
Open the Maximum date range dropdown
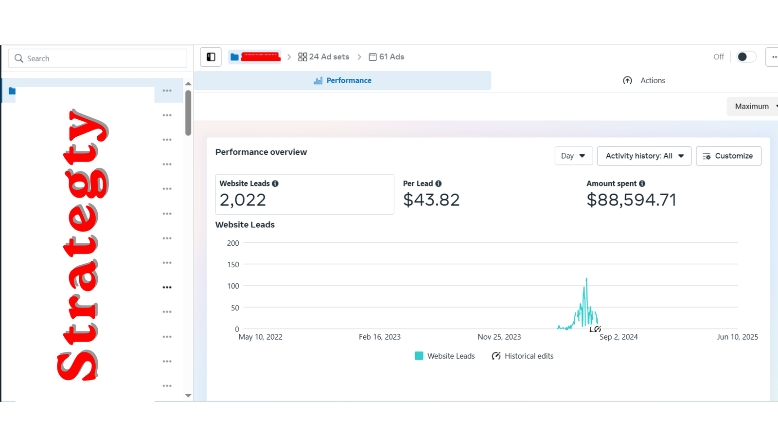tap(753, 106)
